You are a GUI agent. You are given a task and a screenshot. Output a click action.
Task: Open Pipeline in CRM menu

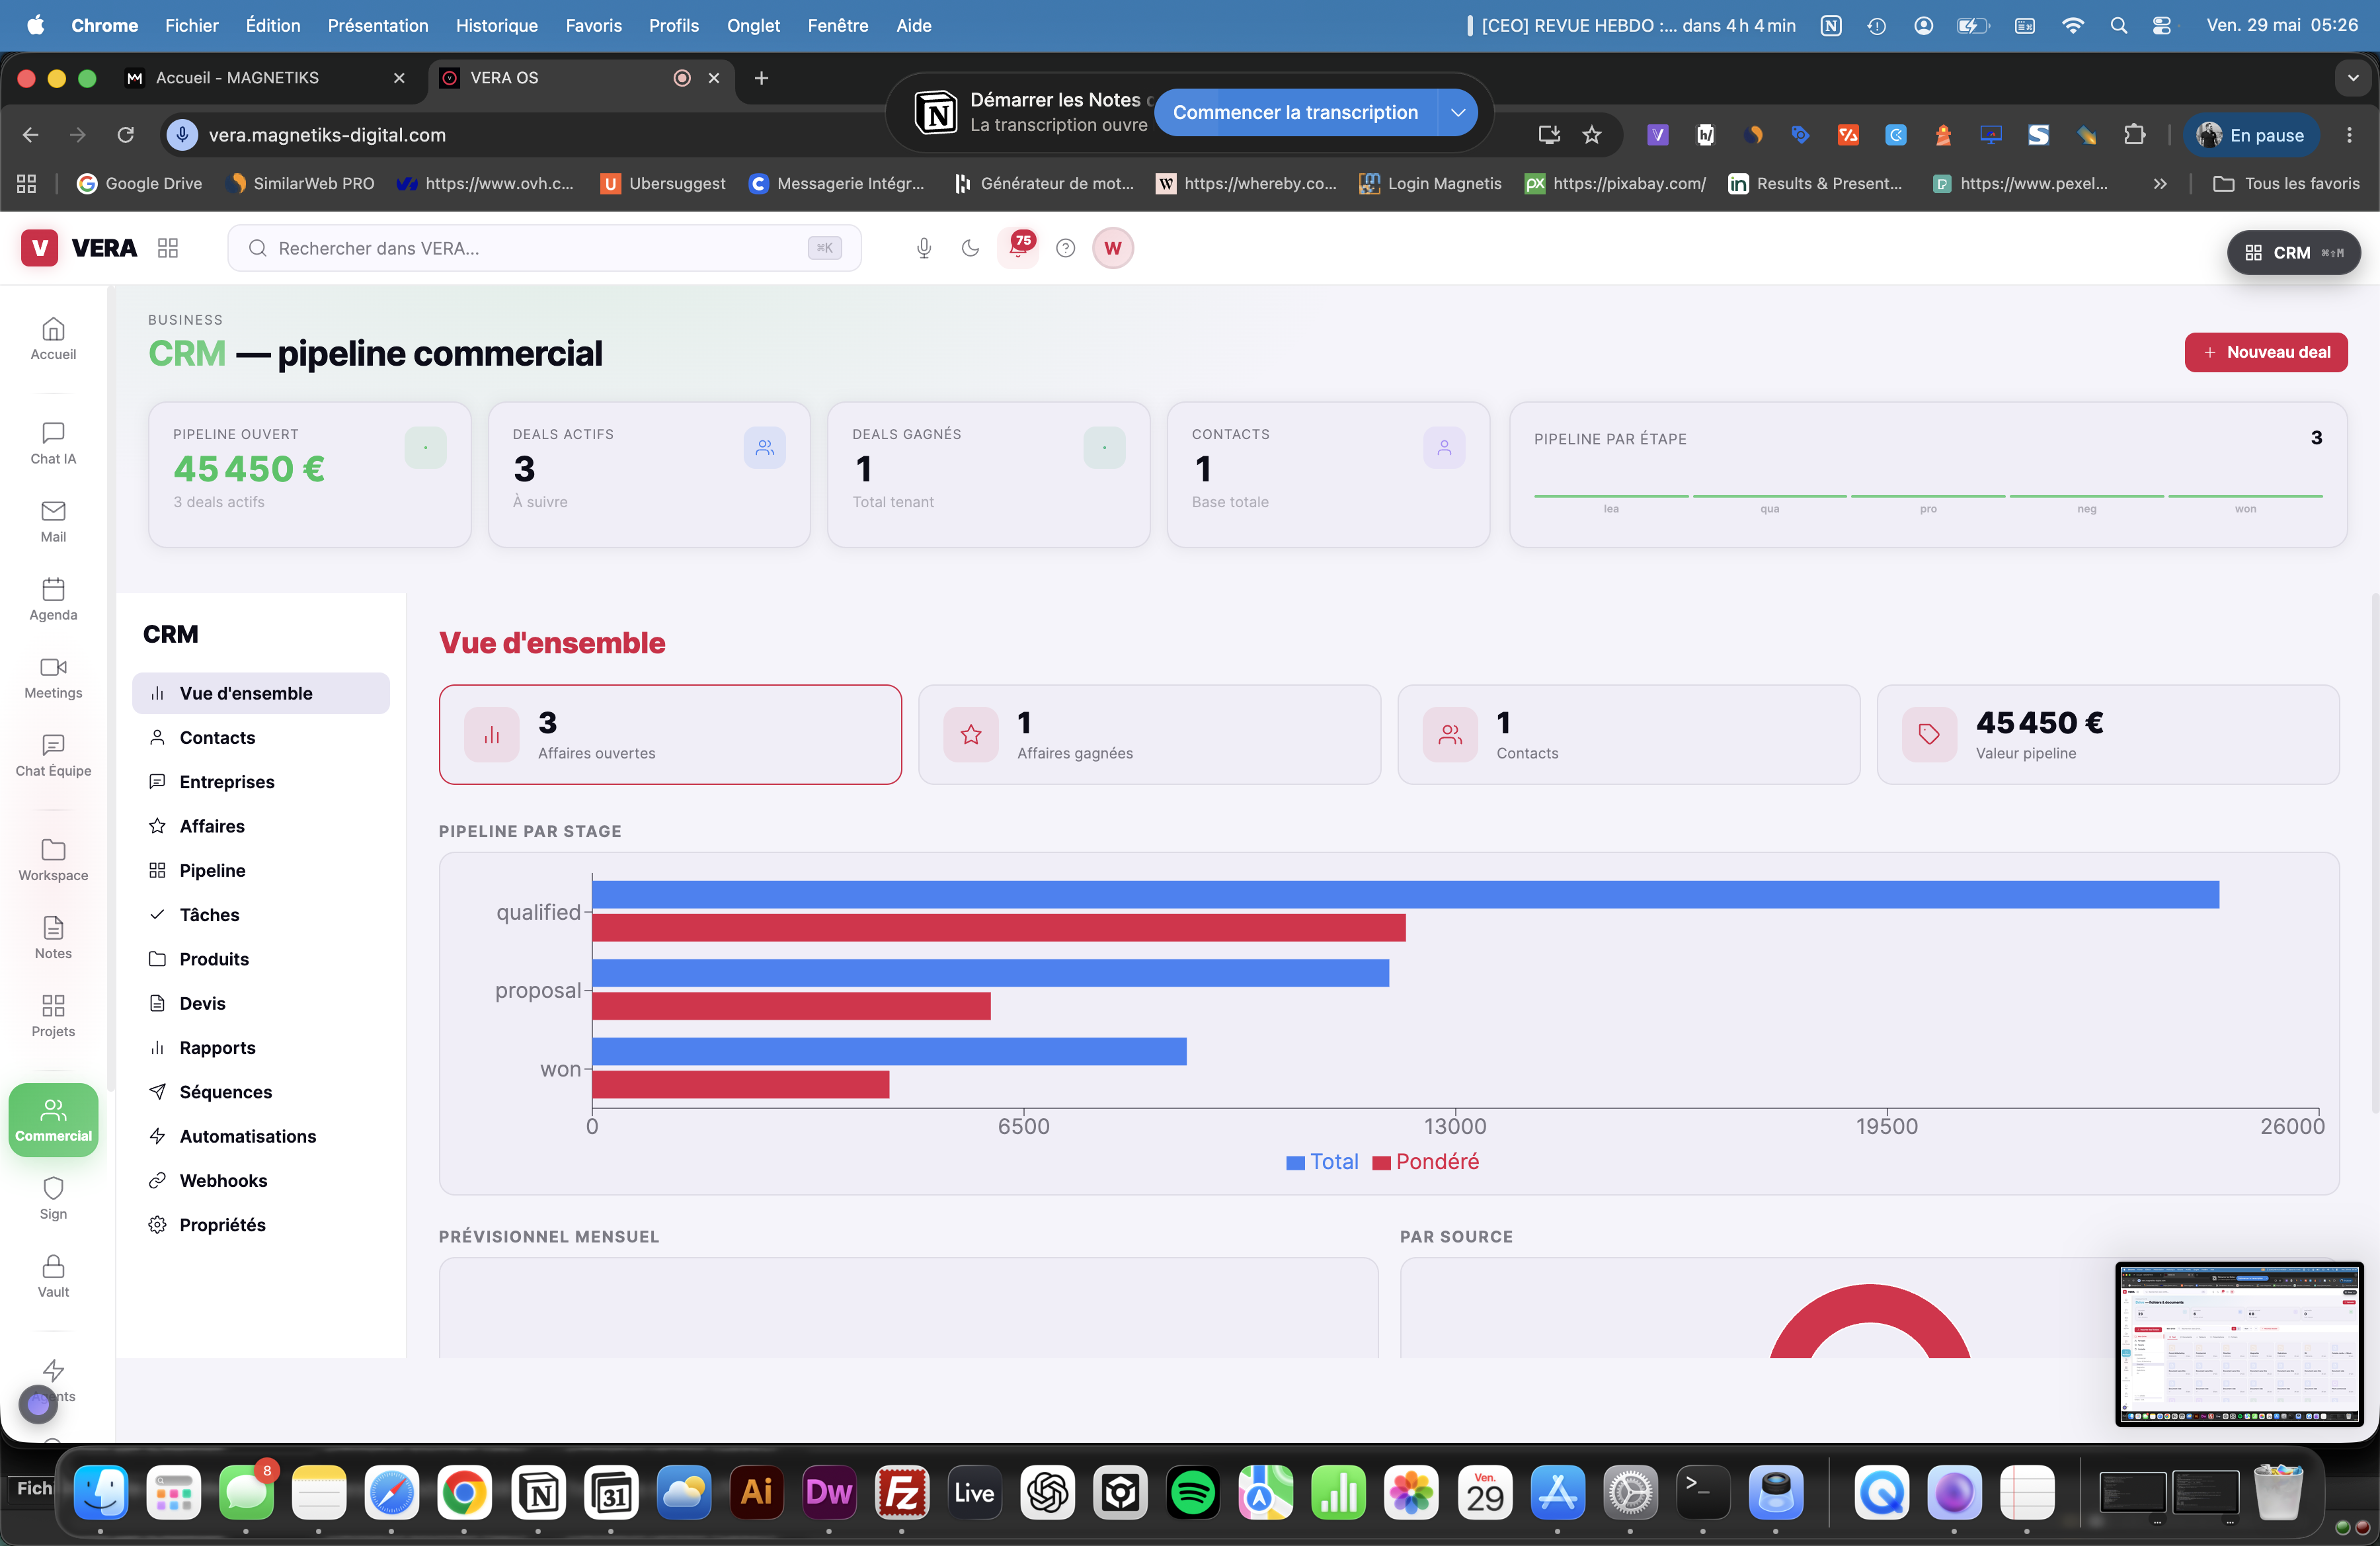[260, 870]
